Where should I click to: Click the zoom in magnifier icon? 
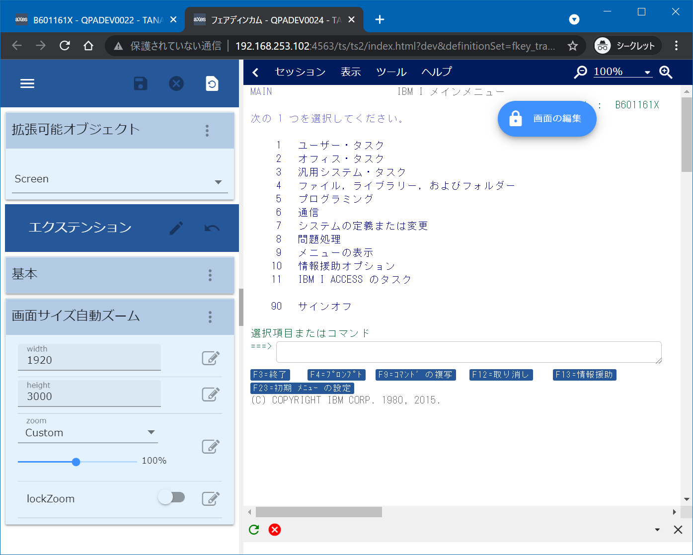tap(666, 72)
